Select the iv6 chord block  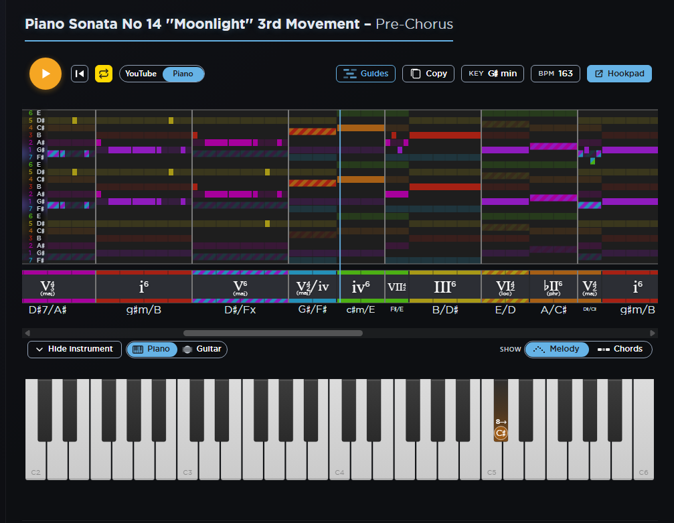(361, 287)
